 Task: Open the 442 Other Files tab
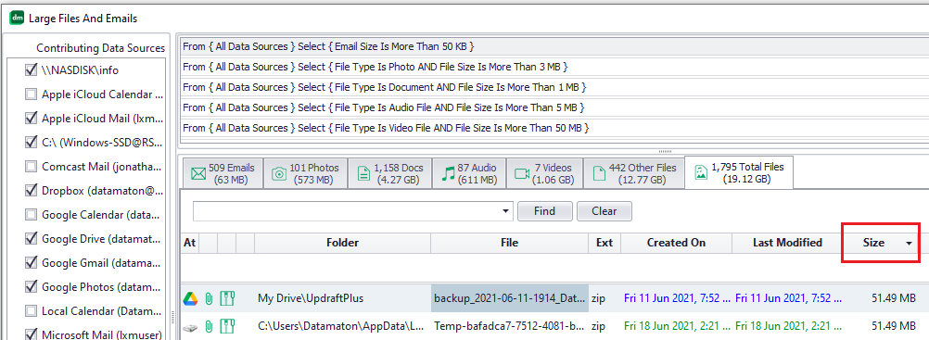[x=633, y=173]
